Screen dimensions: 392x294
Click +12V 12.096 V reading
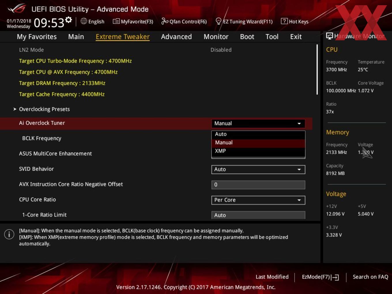(x=335, y=214)
